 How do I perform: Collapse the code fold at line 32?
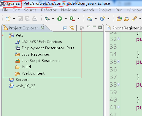118,39
